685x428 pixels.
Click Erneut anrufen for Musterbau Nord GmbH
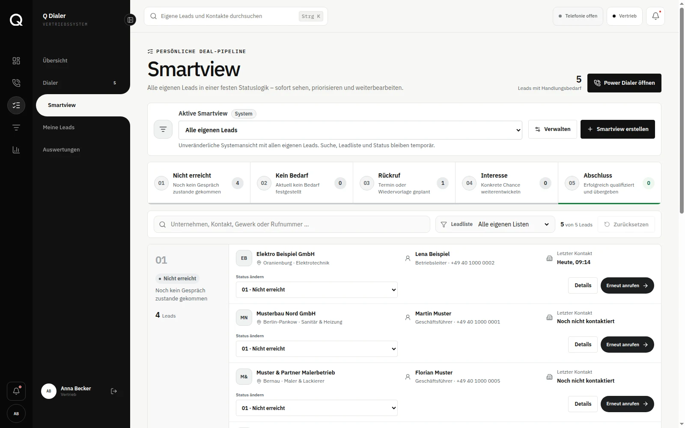pos(627,345)
